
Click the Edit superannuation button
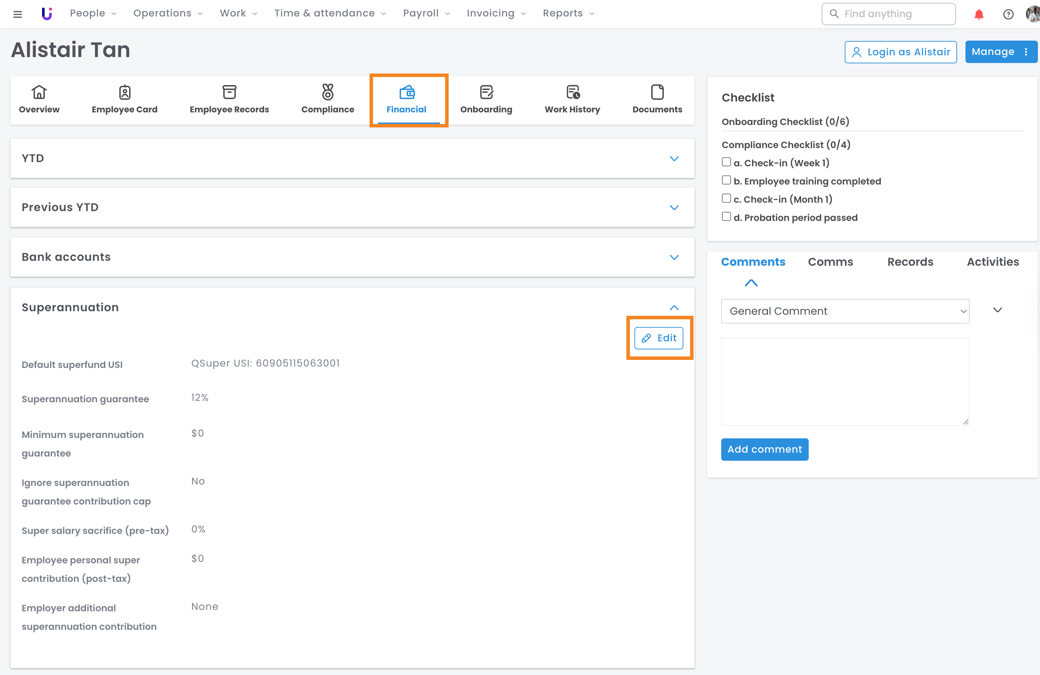[x=659, y=338]
